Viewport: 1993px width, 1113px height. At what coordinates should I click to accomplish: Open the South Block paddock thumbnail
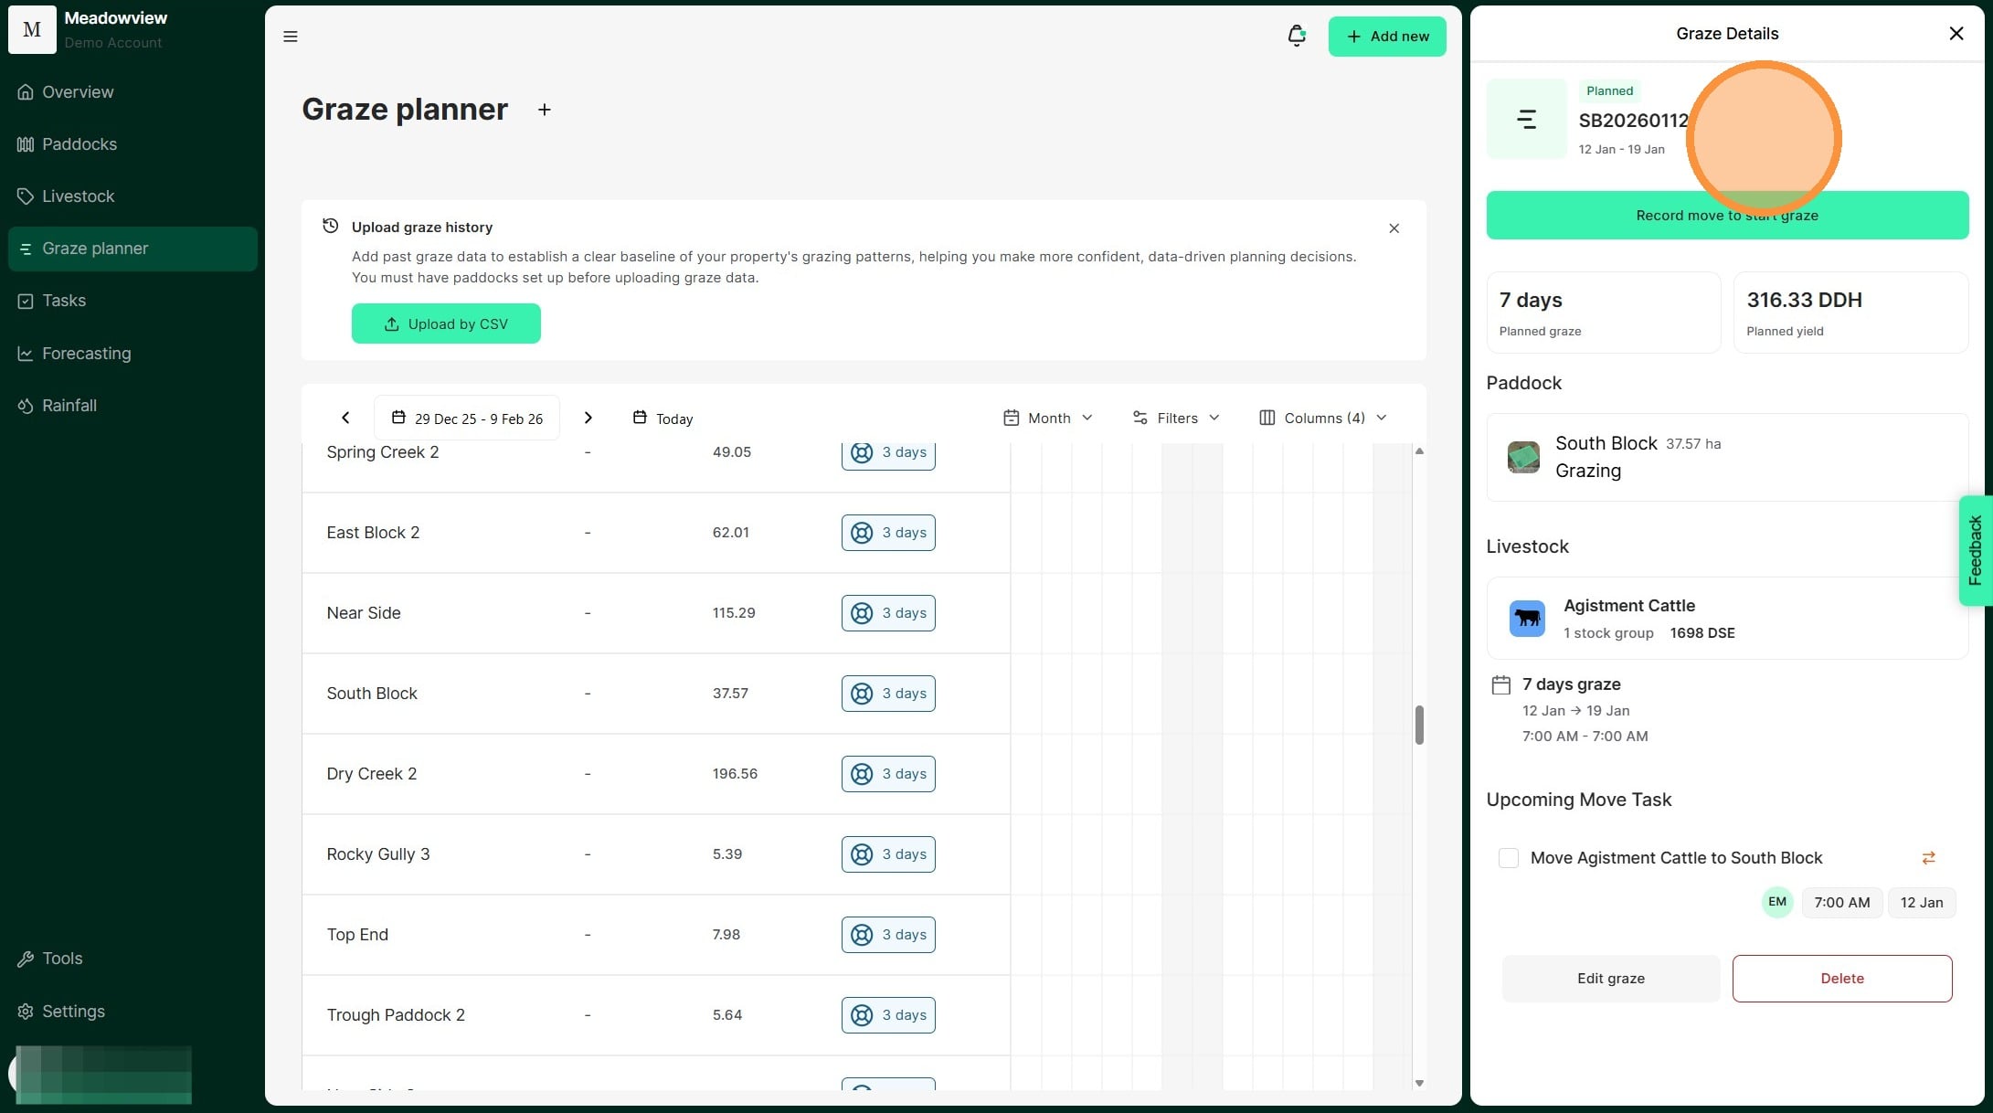click(x=1522, y=457)
